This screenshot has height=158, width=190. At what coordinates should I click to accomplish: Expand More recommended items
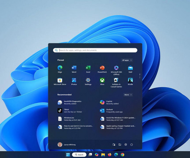tap(128, 95)
